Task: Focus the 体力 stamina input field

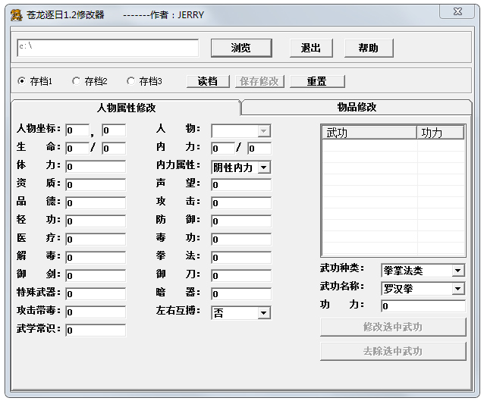Action: click(95, 166)
